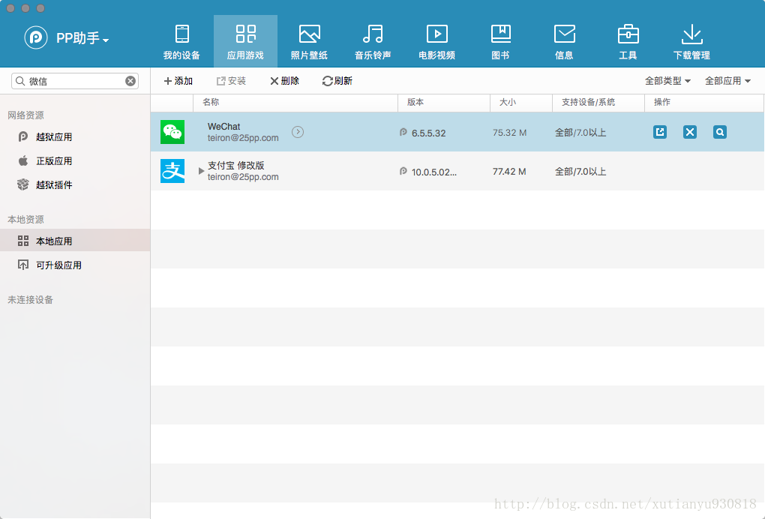Open the 图书 tab
765x519 pixels.
[500, 41]
